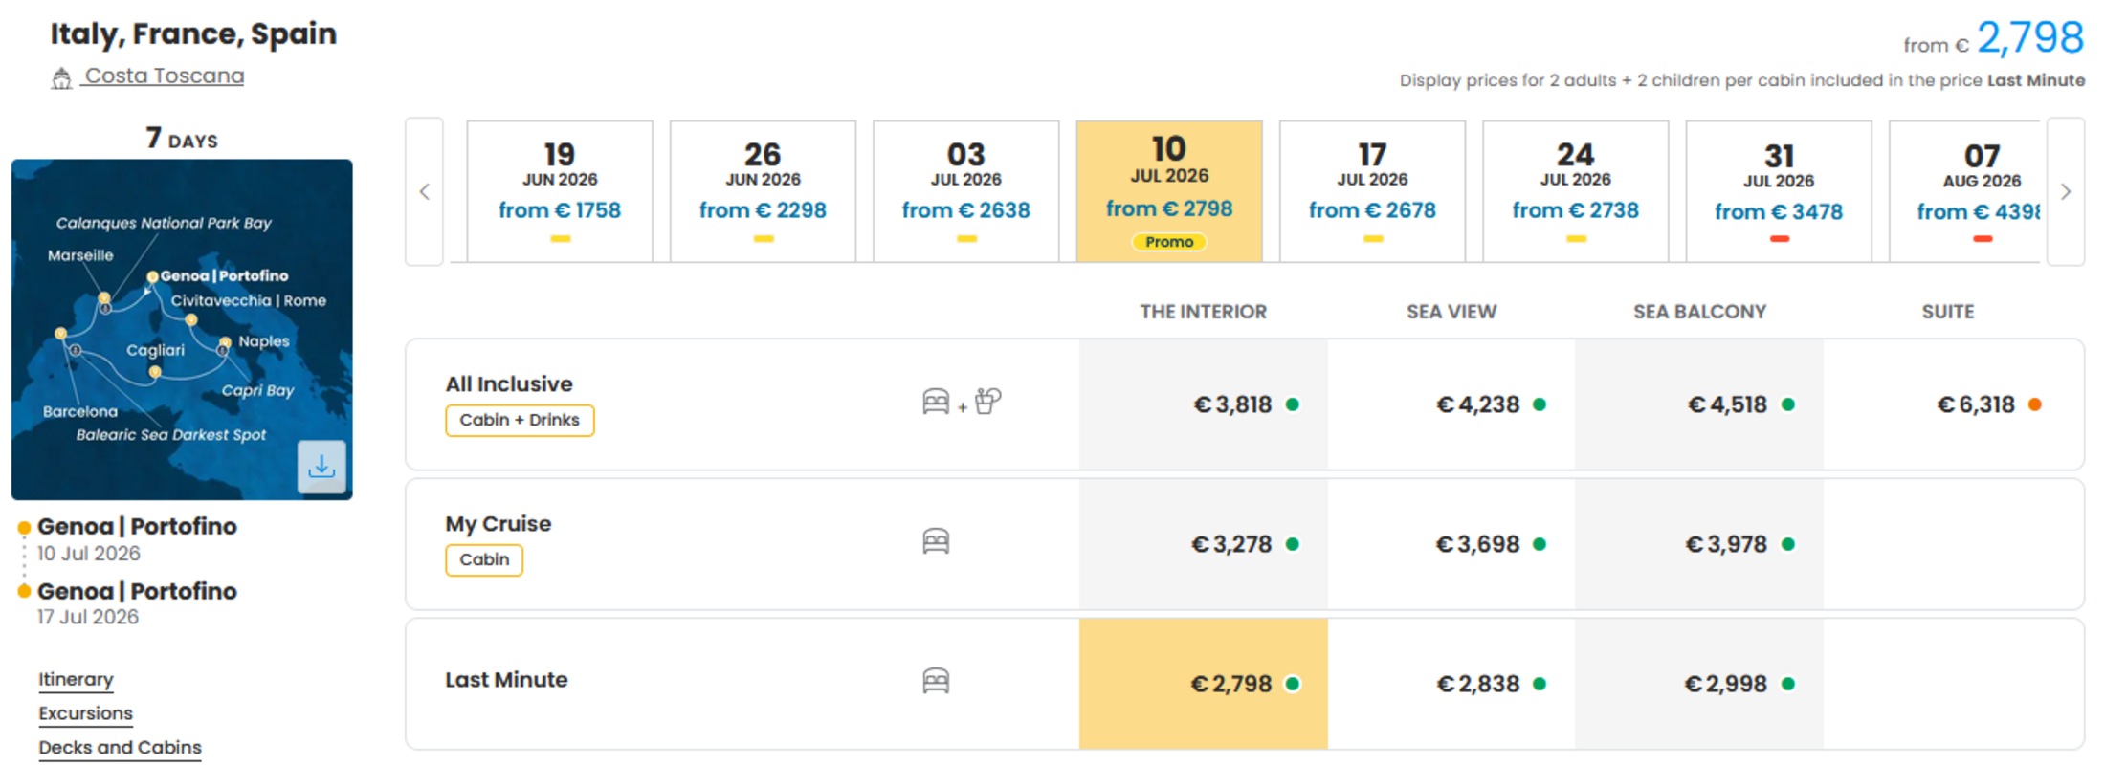Open the Excursions link
This screenshot has height=765, width=2105.
click(85, 713)
